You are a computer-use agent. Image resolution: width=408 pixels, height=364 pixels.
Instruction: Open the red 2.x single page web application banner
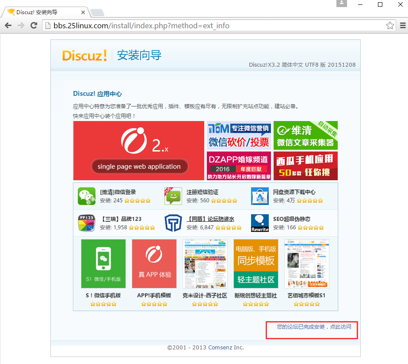139,151
